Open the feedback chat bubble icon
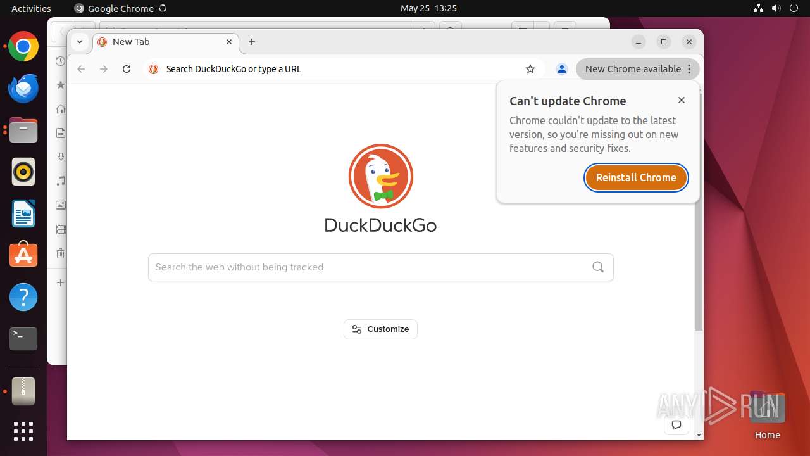 point(676,425)
